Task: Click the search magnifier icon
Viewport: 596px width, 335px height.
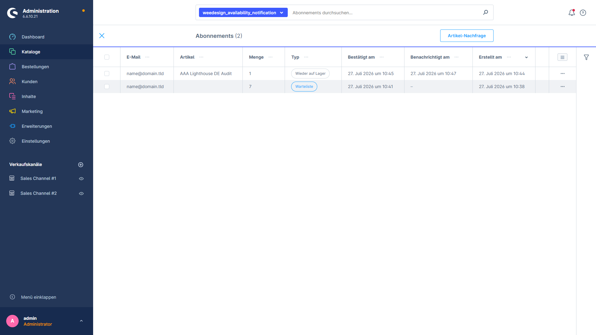Action: point(485,12)
